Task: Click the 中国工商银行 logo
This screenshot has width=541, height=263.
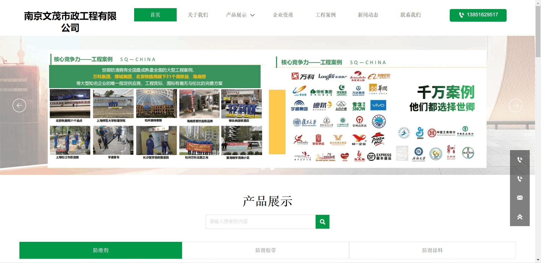Action: coord(442,133)
